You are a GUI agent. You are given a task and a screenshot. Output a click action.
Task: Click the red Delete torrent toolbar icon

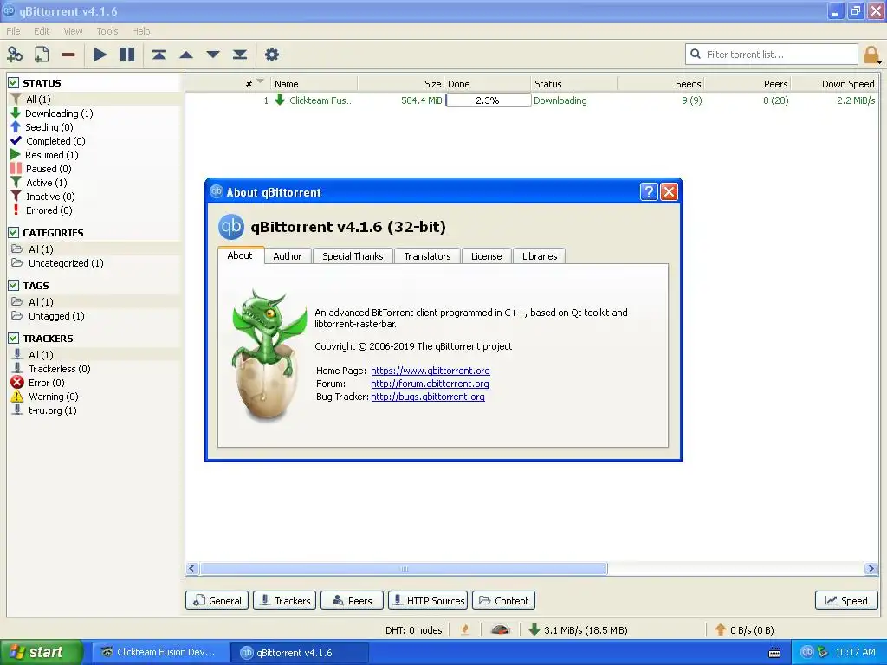click(68, 55)
